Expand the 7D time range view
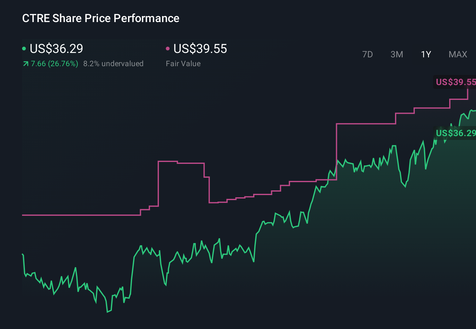This screenshot has height=329, width=476. click(368, 54)
